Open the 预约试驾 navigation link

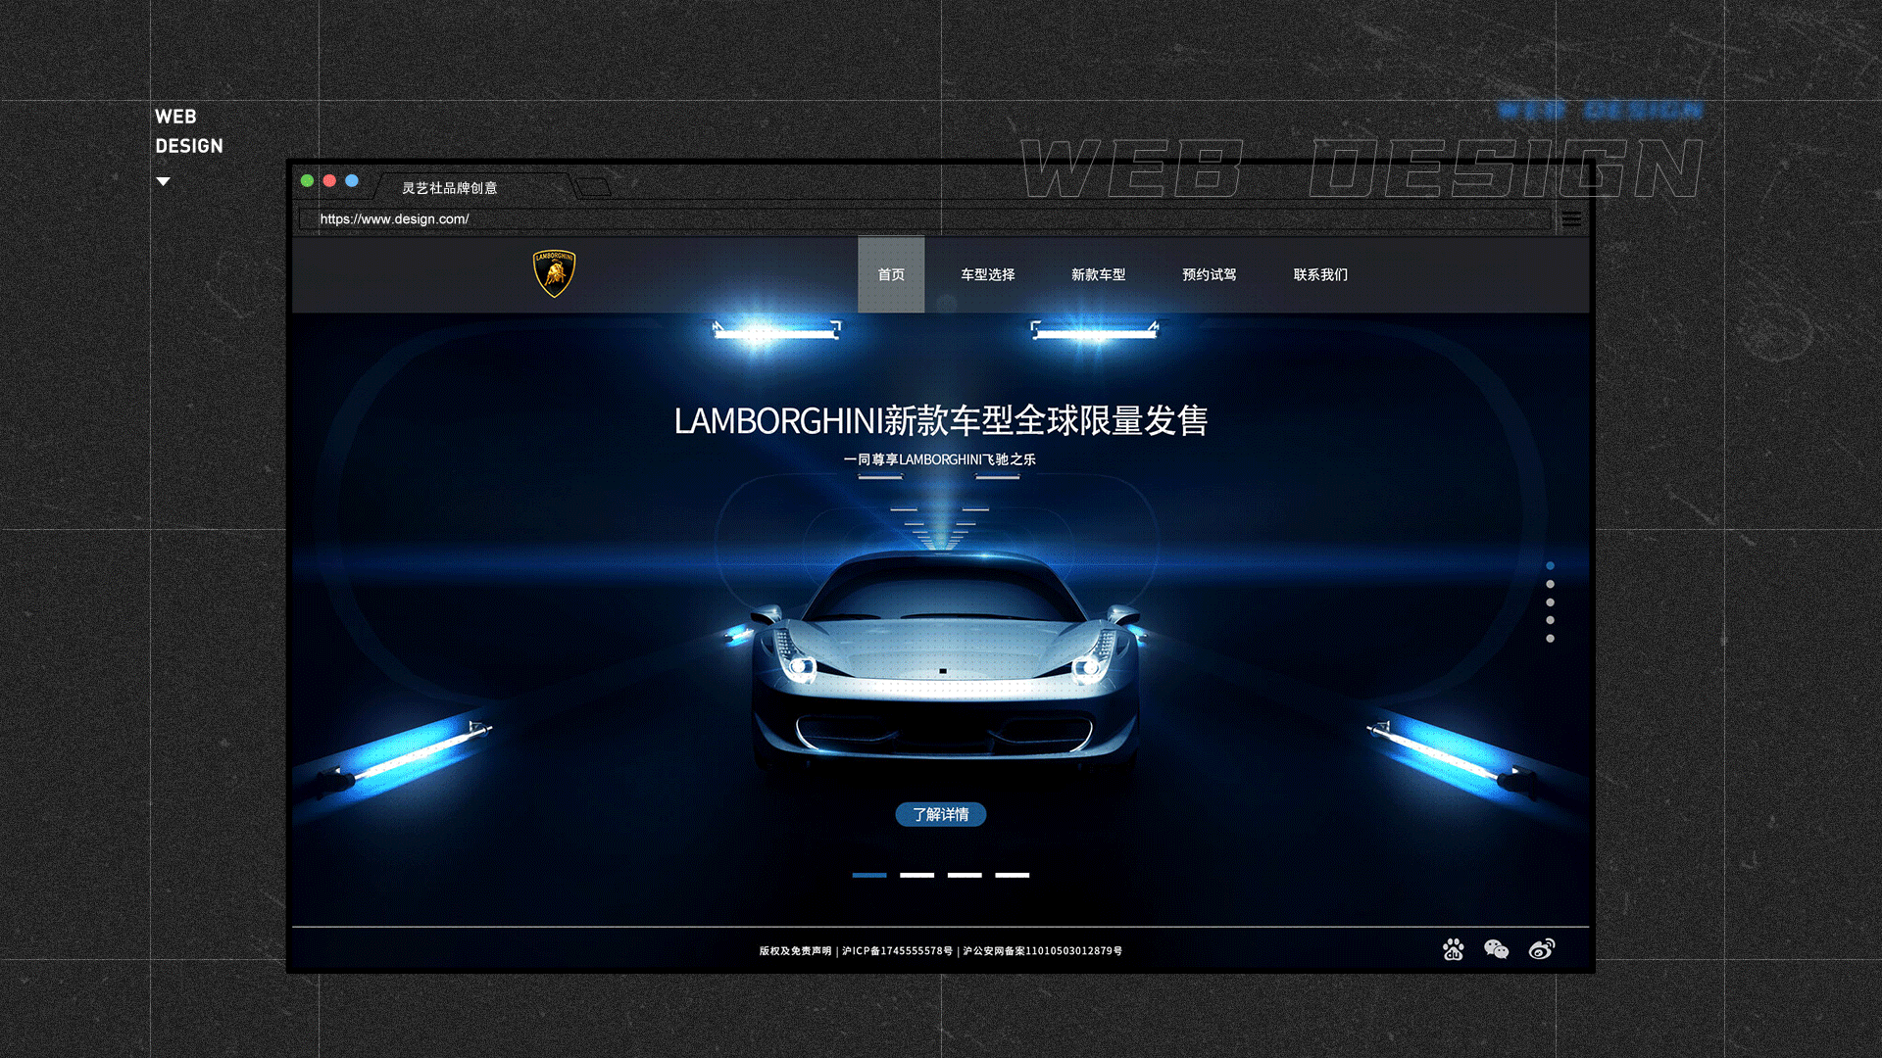[1209, 275]
